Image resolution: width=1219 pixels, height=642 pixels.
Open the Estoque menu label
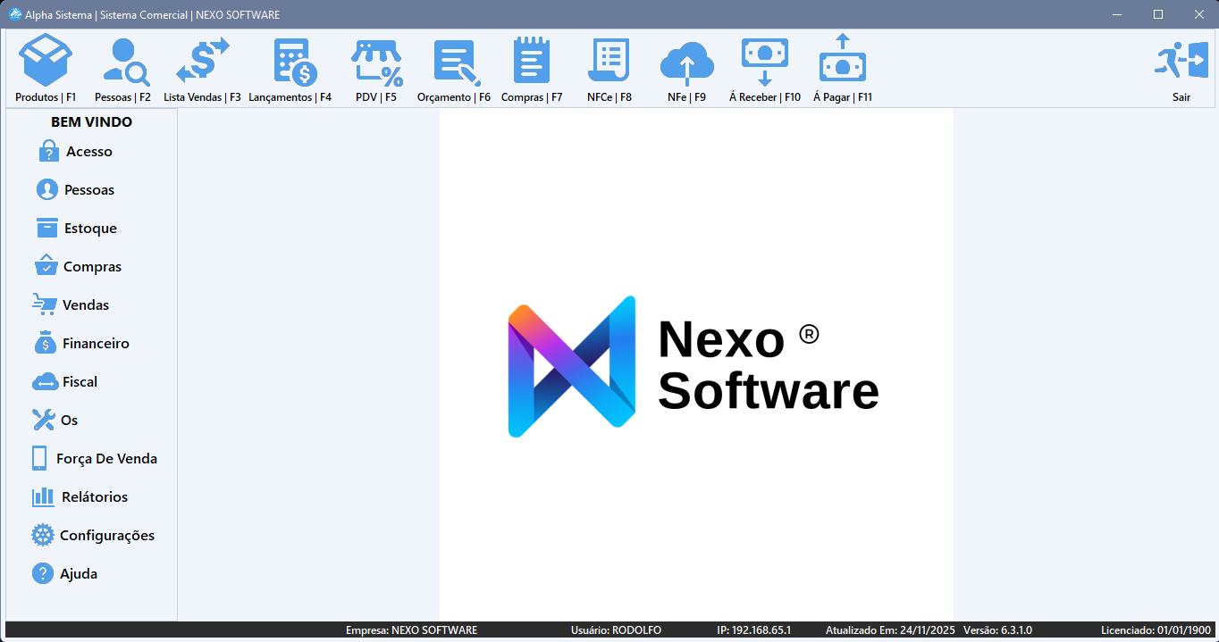point(90,229)
